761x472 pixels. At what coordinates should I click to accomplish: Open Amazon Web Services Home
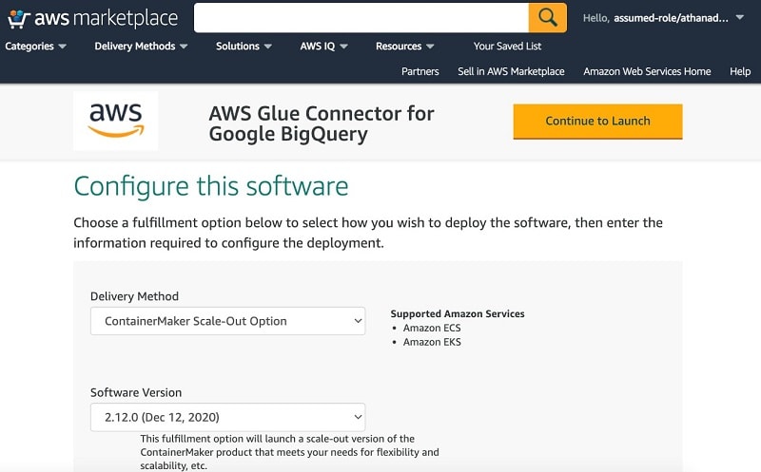[x=647, y=71]
